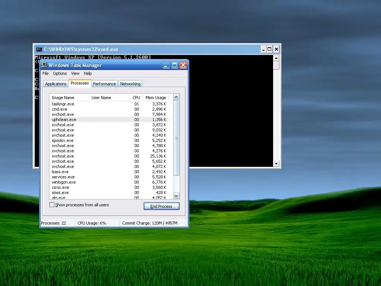Viewport: 381px width, 286px height.
Task: Switch to the Performance tab
Action: point(105,84)
